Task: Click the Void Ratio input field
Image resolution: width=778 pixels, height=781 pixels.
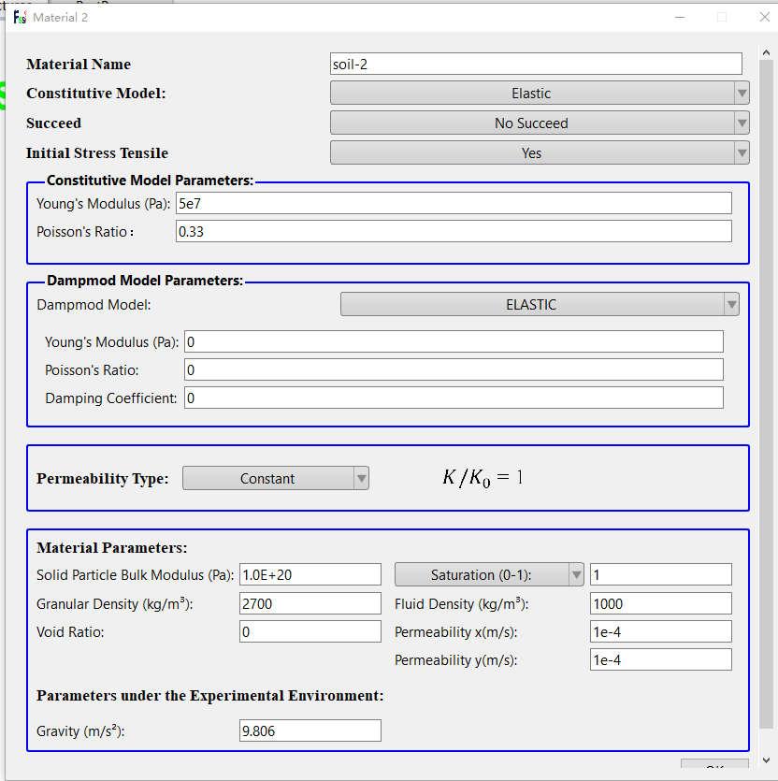Action: (x=310, y=631)
